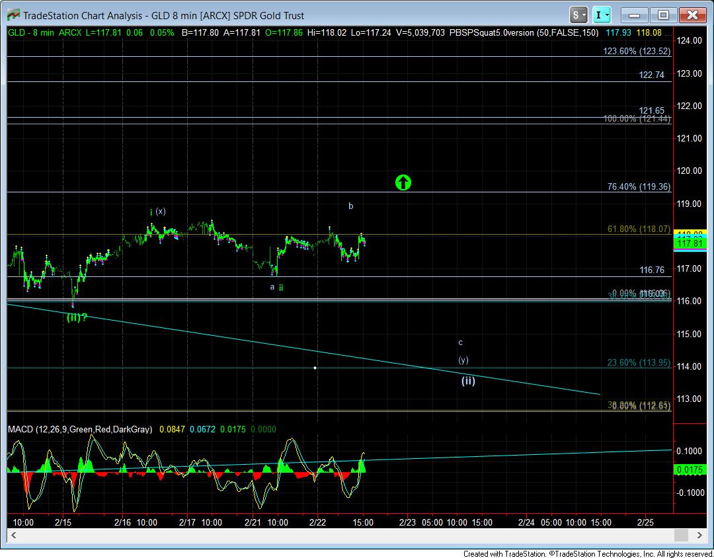Click the (x) wave label
714x558 pixels.
160,212
